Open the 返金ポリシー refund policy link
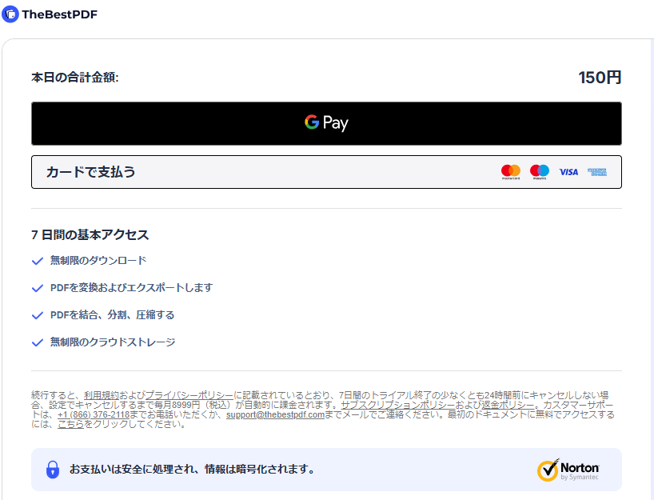This screenshot has height=500, width=654. coord(508,405)
